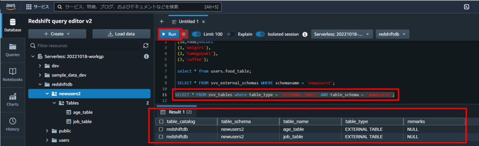Click line 11 svv_tables query

(x=285, y=95)
